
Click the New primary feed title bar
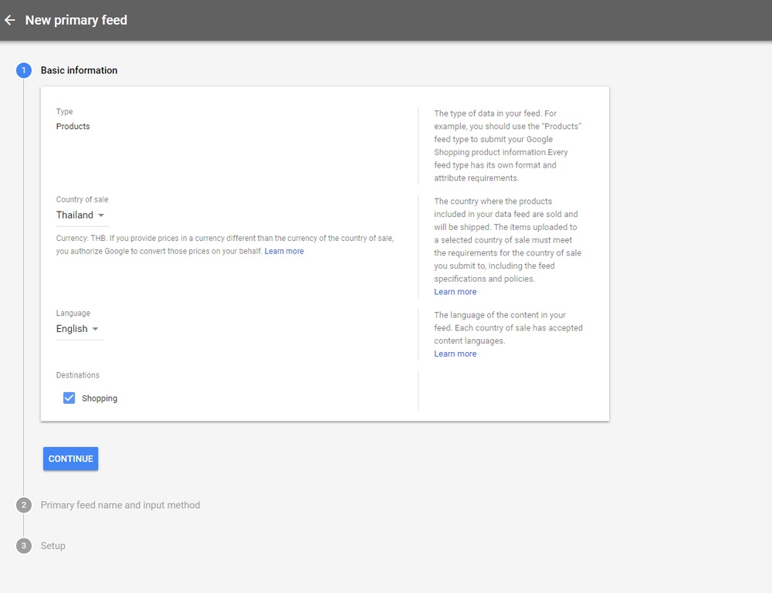coord(76,20)
